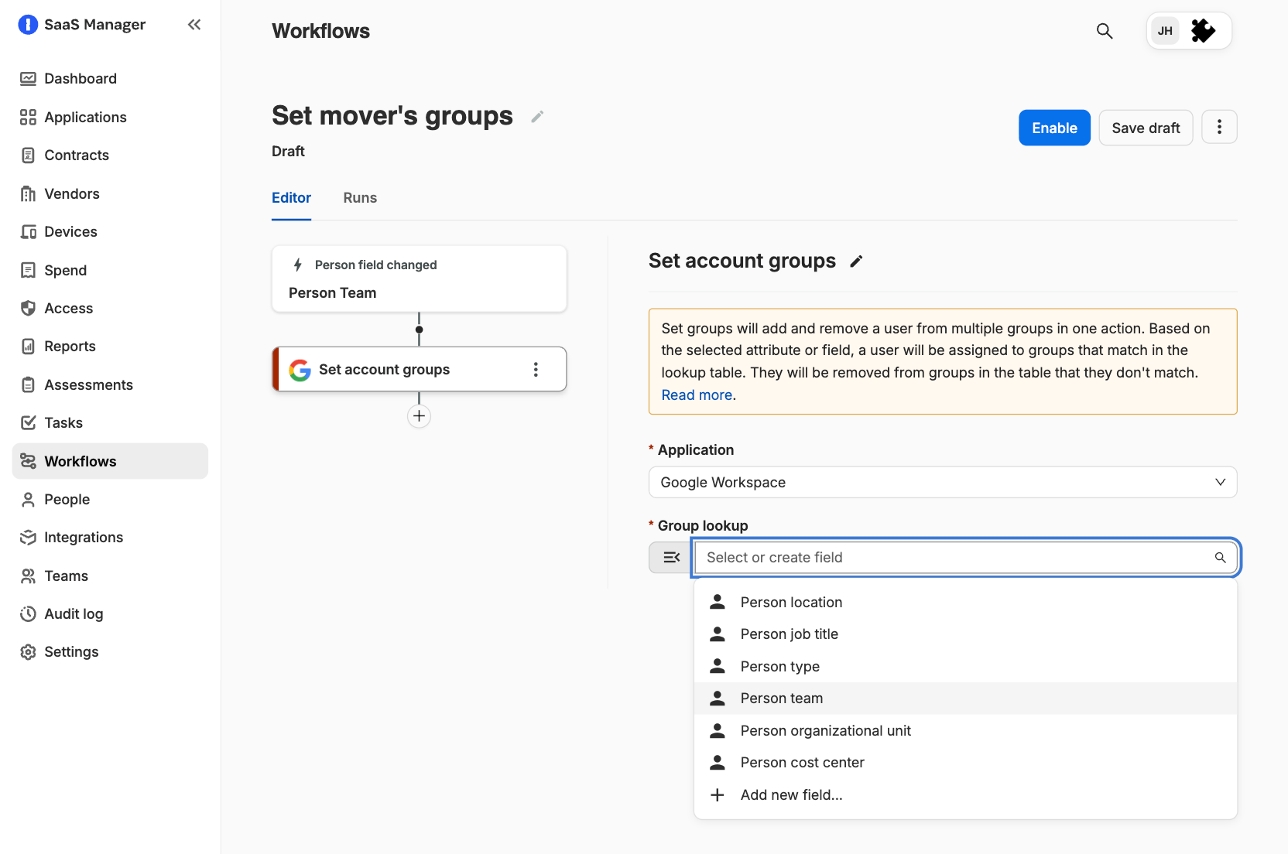Click Add new field option

[x=965, y=794]
